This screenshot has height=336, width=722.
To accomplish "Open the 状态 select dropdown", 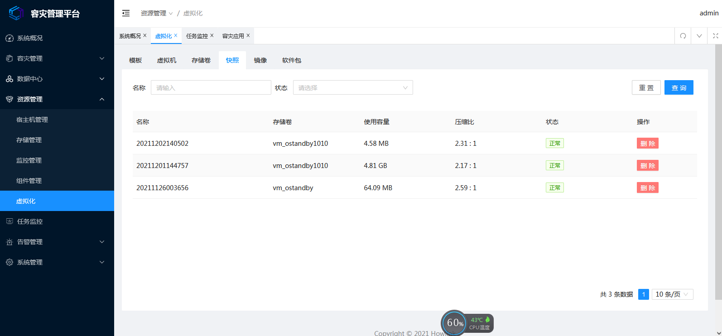I will tap(353, 87).
